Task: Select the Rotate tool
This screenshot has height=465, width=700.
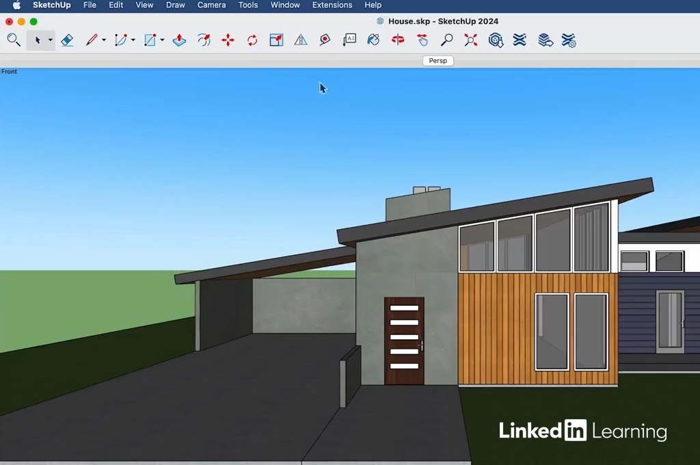Action: coord(252,40)
